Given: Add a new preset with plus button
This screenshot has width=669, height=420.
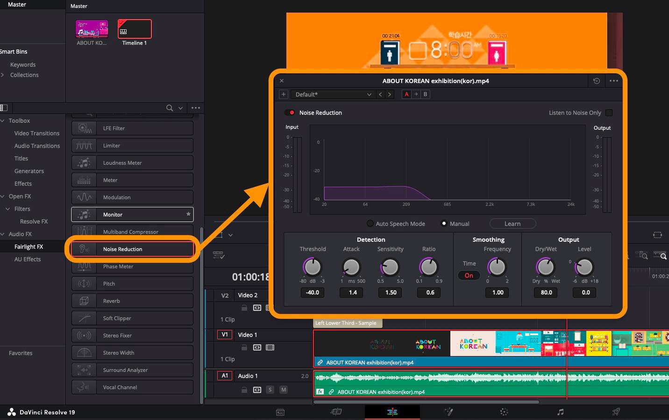Looking at the screenshot, I should coord(284,94).
